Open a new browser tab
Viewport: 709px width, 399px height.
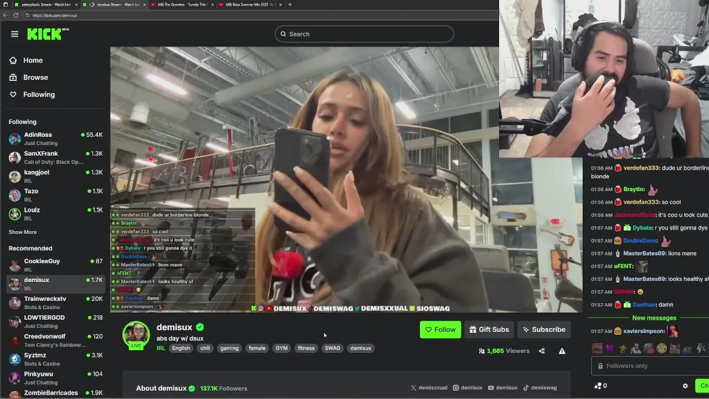[x=290, y=4]
